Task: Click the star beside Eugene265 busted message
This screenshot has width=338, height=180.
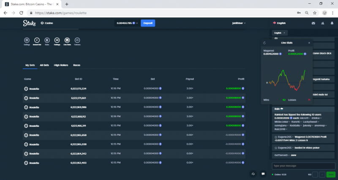Action: pyautogui.click(x=276, y=148)
